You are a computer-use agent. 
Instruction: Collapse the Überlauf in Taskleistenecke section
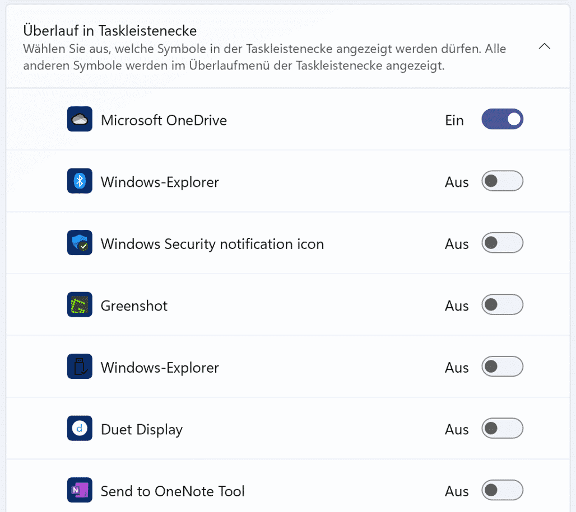(x=544, y=46)
